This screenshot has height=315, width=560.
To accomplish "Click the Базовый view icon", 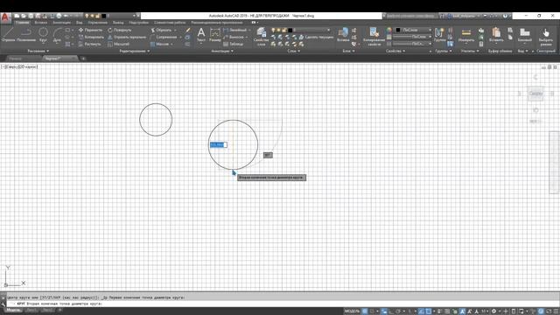I will pos(525,35).
